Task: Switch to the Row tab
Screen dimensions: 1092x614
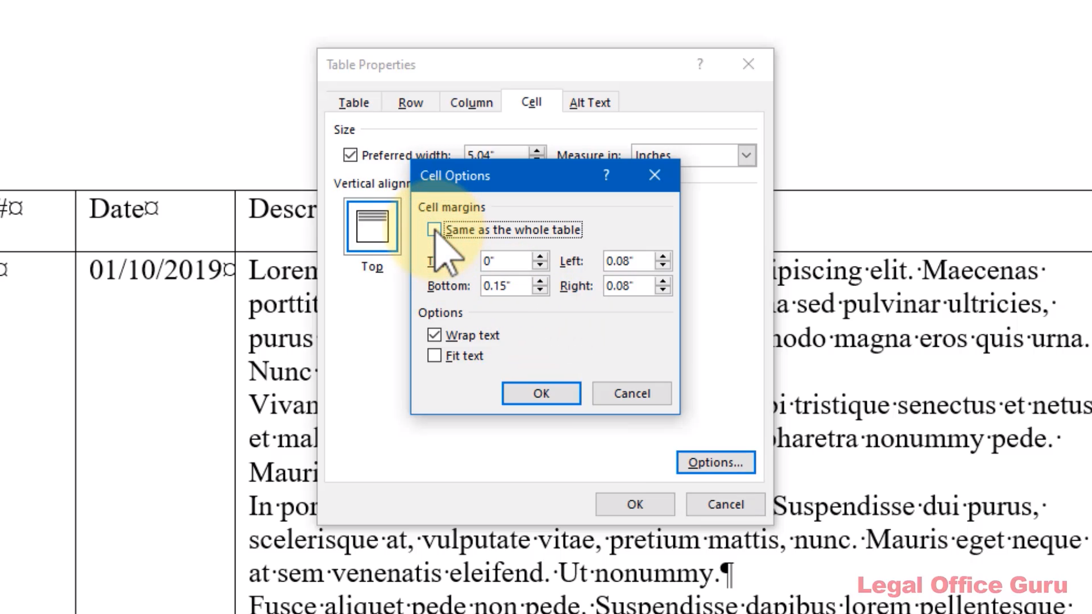Action: pyautogui.click(x=410, y=102)
